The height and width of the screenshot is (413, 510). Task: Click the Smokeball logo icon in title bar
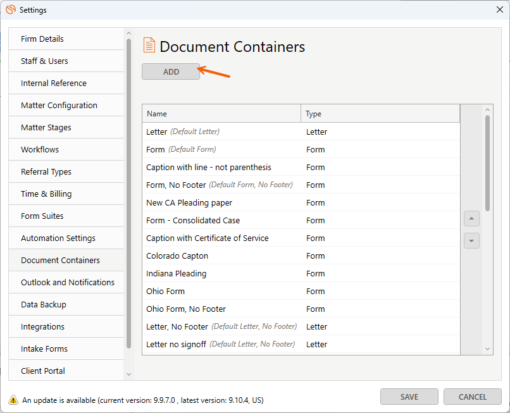coord(11,9)
